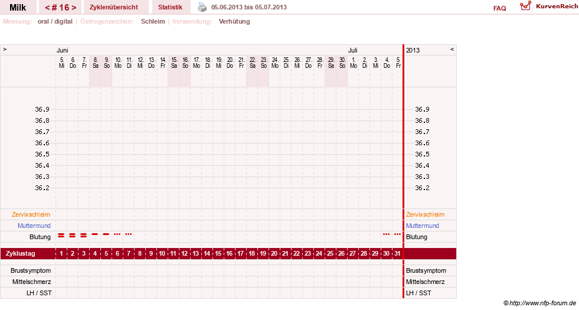Click the left 36.2 temperature label
Screen dimensions: 579x310
[x=42, y=188]
